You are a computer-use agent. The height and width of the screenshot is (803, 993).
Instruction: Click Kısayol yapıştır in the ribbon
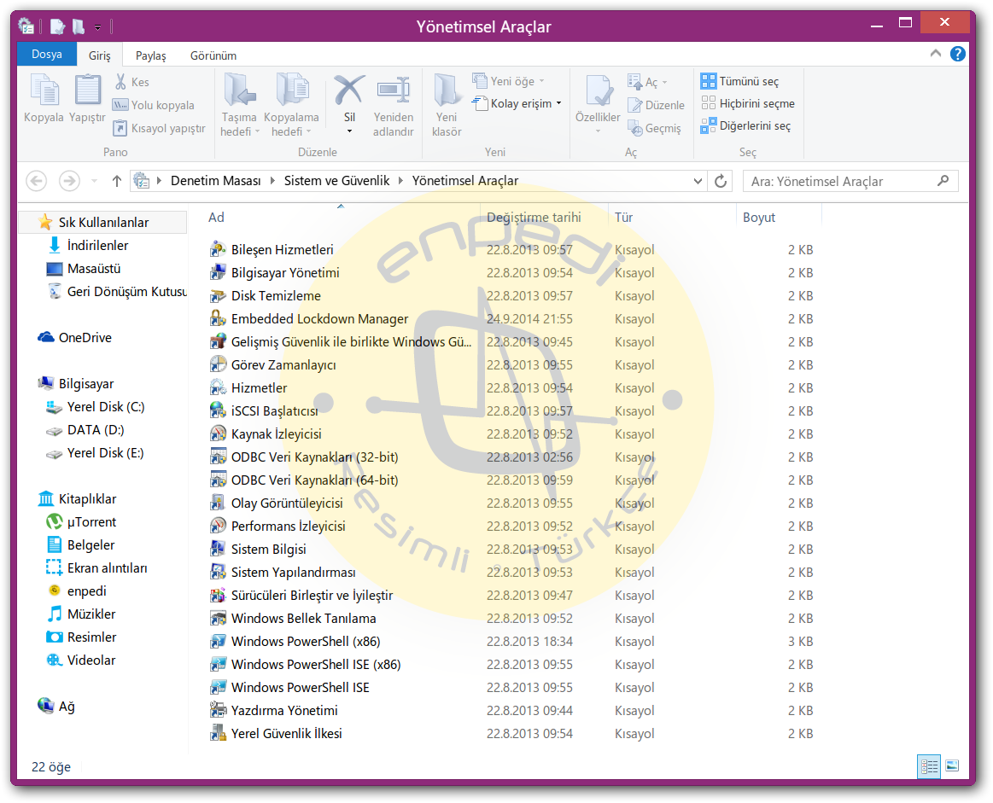click(159, 129)
